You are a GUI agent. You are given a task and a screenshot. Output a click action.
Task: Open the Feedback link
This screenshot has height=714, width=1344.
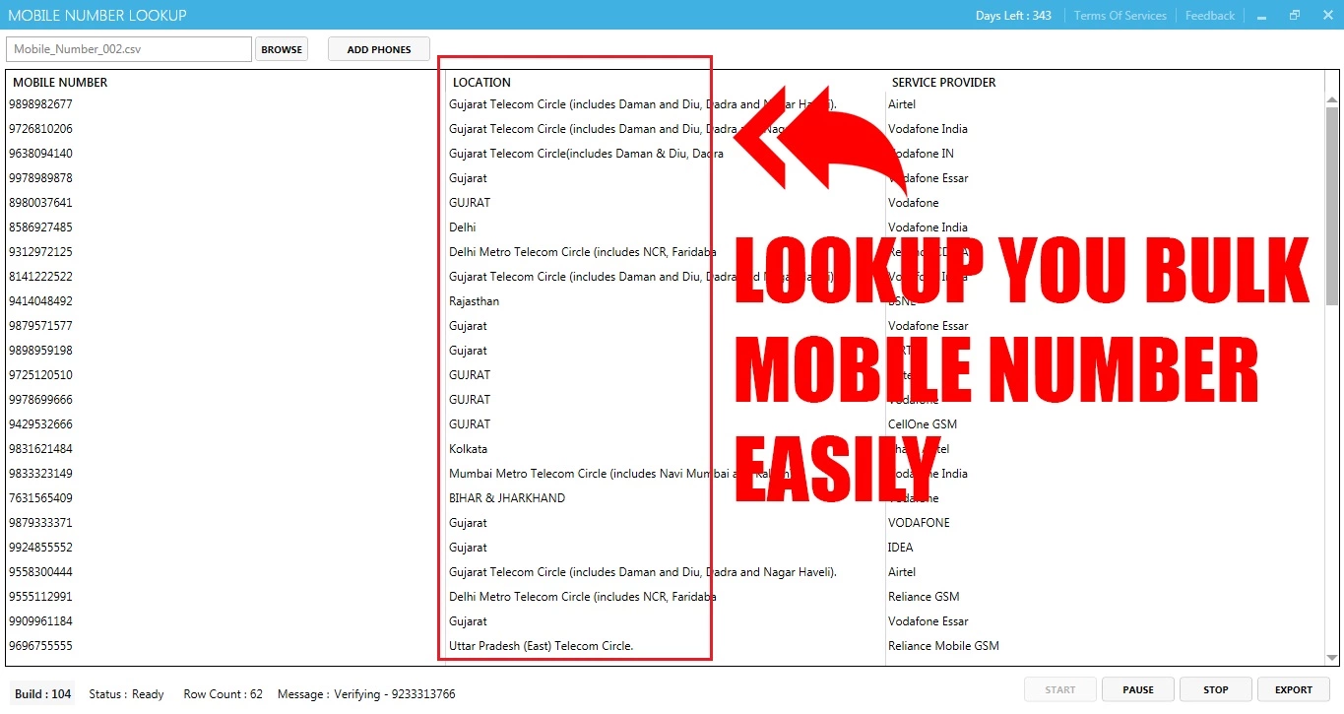1209,16
